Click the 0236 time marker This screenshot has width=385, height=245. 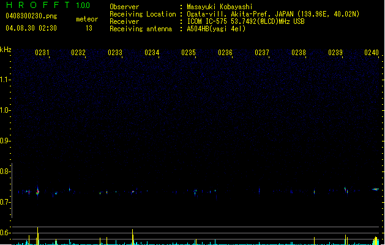[x=225, y=53]
